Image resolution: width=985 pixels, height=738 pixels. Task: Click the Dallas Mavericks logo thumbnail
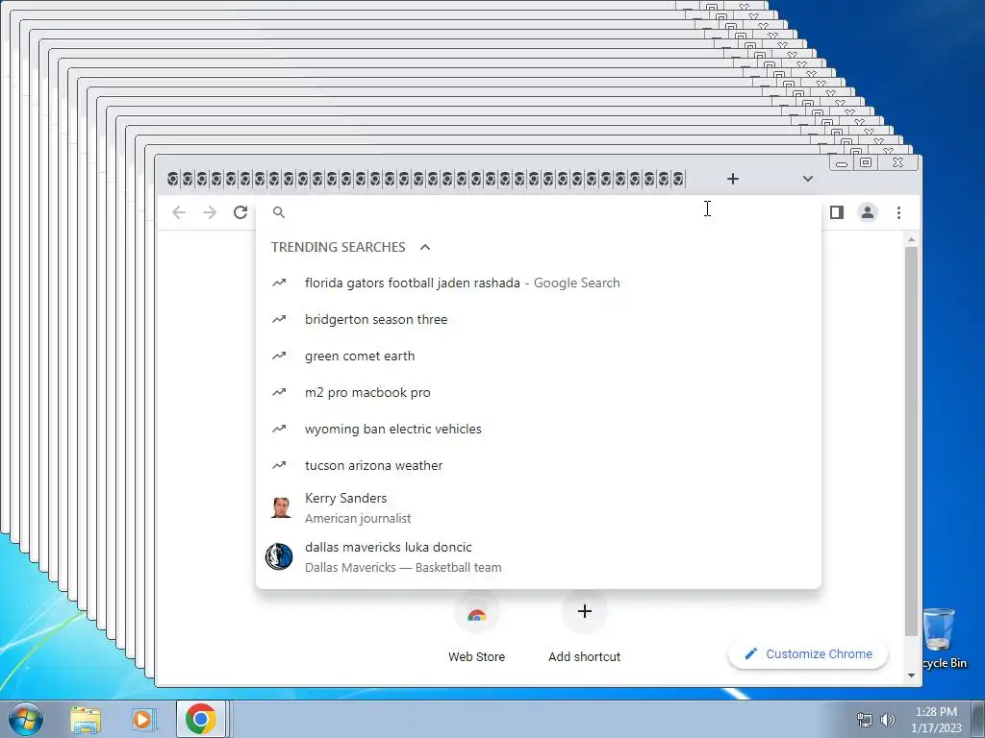pos(279,556)
